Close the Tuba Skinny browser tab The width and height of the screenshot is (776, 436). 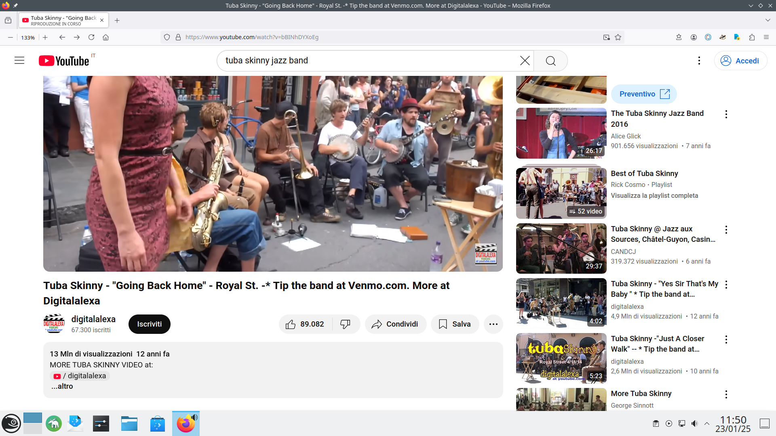point(102,20)
